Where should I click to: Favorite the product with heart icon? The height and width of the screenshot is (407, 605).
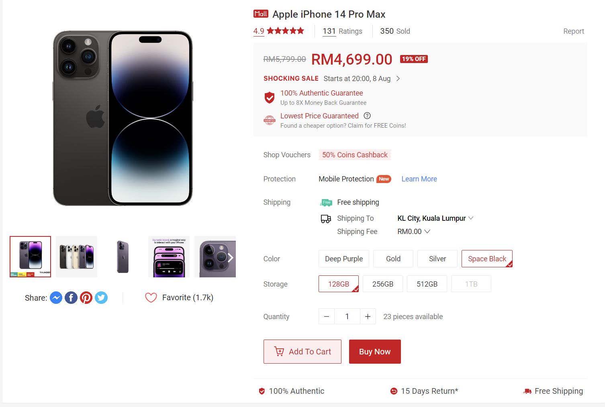tap(151, 297)
